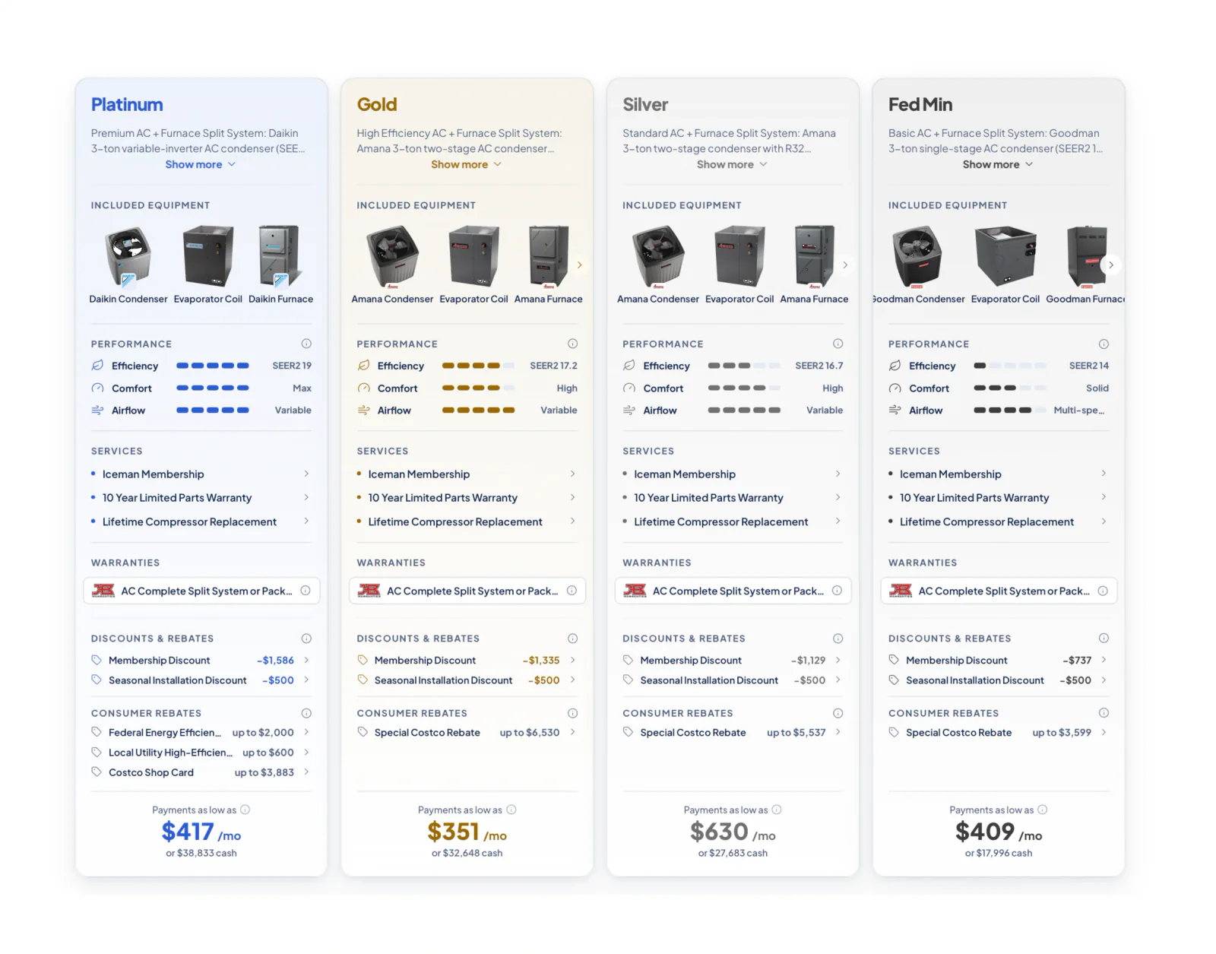
Task: Click warranty info icon in Gold card
Action: click(x=572, y=591)
